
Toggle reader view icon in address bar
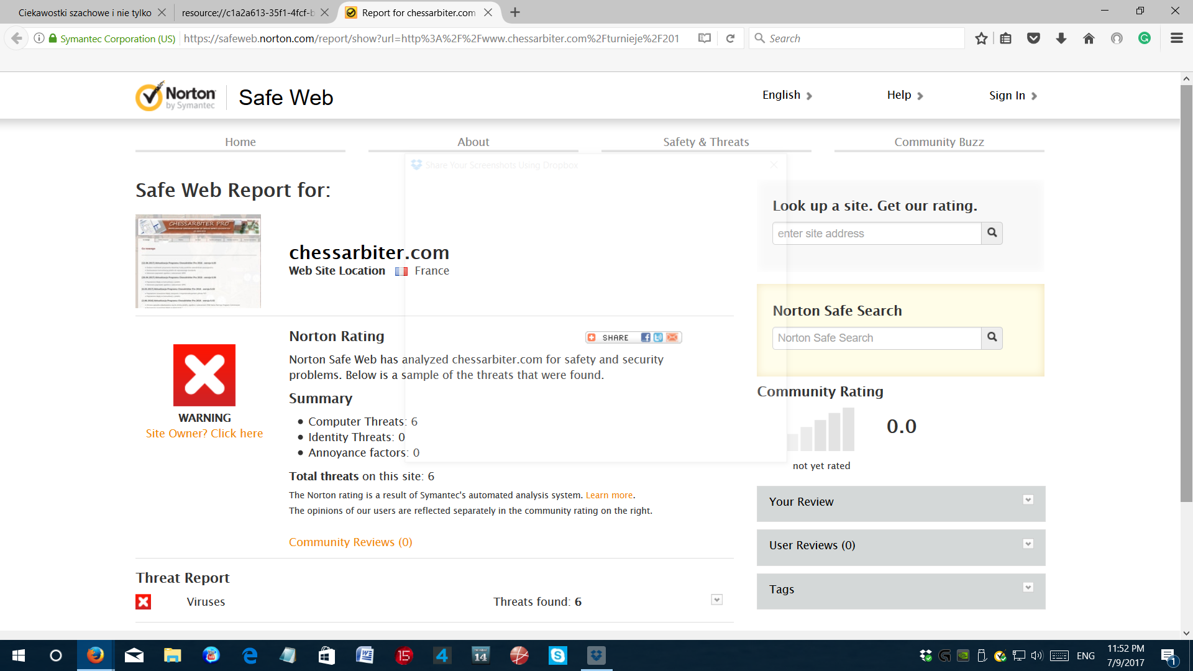click(x=704, y=39)
